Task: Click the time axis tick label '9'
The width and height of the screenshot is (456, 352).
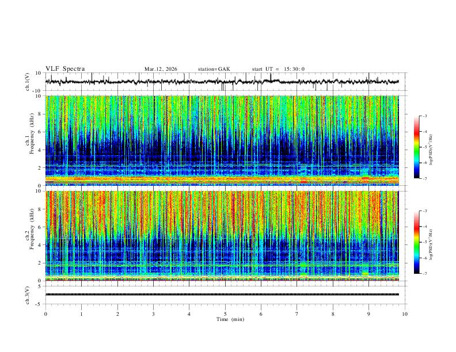Action: pyautogui.click(x=368, y=314)
